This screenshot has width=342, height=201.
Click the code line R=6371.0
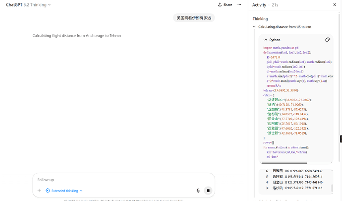273,57
